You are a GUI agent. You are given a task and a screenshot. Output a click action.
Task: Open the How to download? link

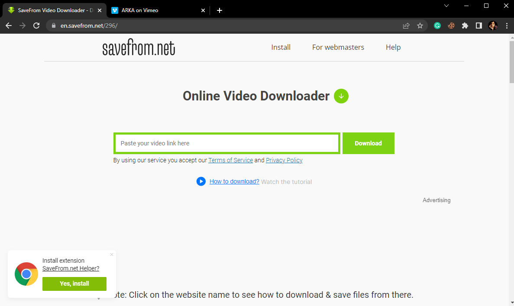tap(234, 181)
